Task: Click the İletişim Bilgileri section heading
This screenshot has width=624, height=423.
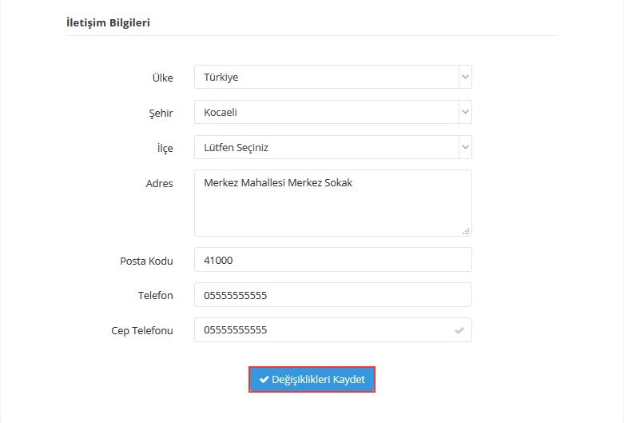Action: click(108, 22)
